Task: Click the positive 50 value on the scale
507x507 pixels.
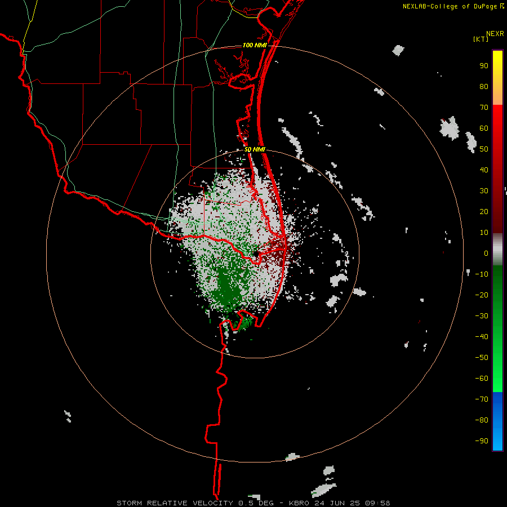Action: [484, 149]
